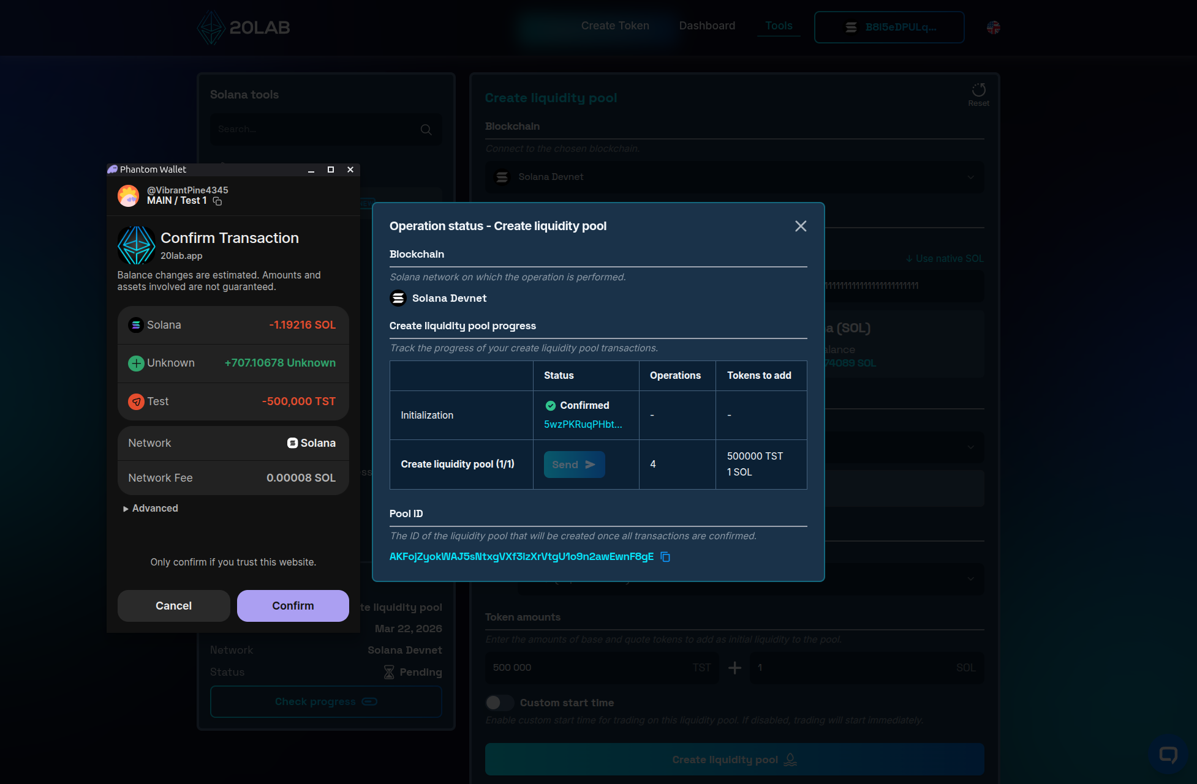Click the green Unknown token plus icon
1197x784 pixels.
tap(136, 364)
